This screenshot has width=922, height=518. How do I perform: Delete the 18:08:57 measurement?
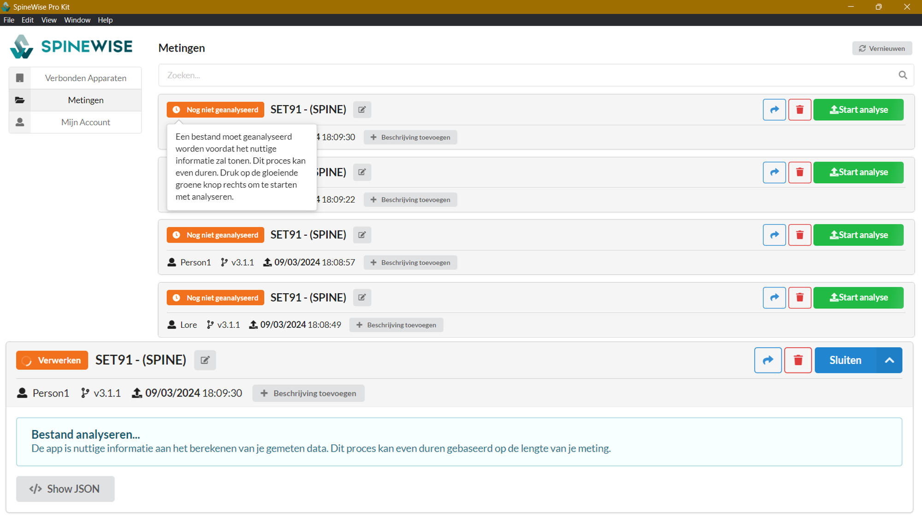pyautogui.click(x=800, y=235)
